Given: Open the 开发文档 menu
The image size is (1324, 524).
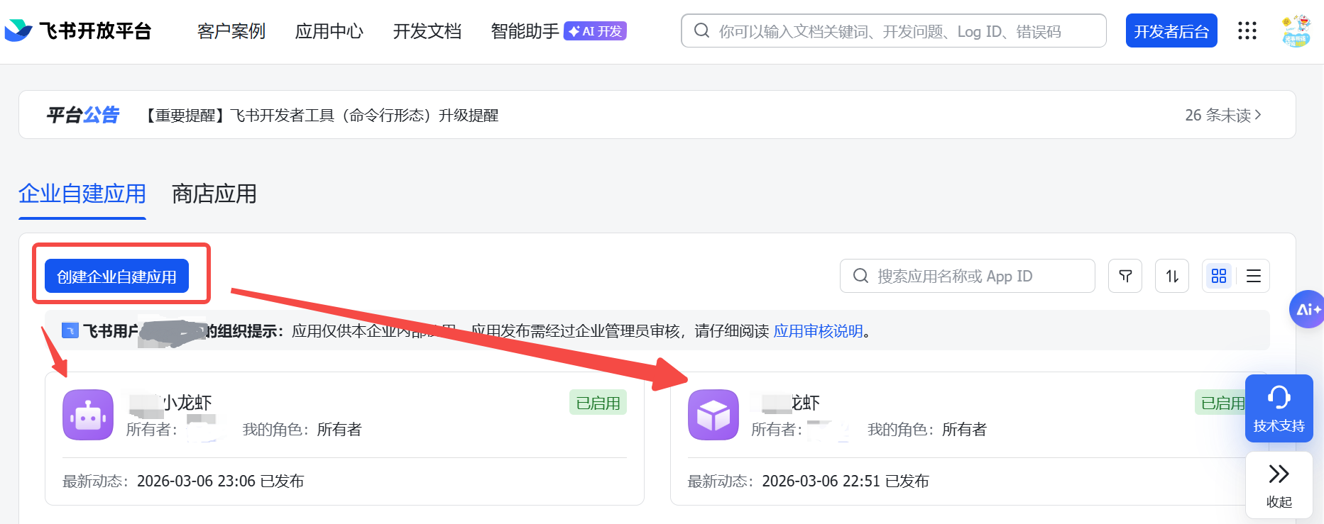Looking at the screenshot, I should [x=427, y=31].
